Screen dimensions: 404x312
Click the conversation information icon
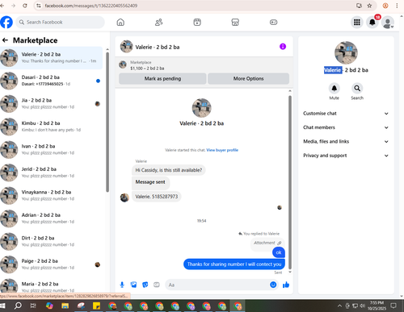(283, 47)
